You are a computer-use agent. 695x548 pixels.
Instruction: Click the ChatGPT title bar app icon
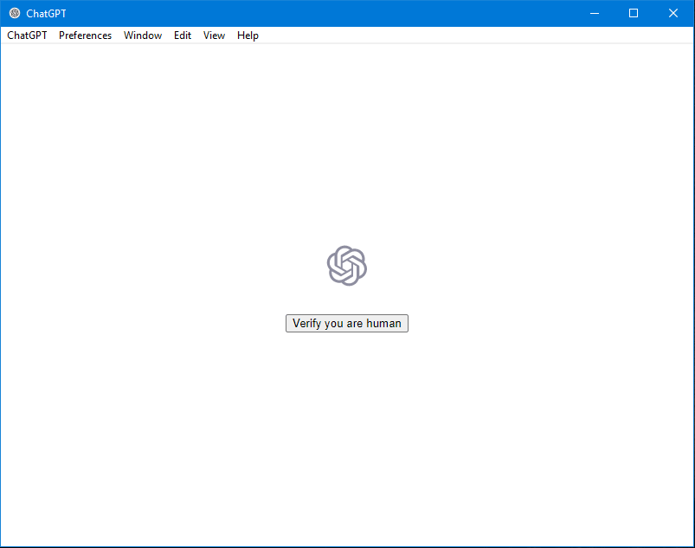[15, 13]
